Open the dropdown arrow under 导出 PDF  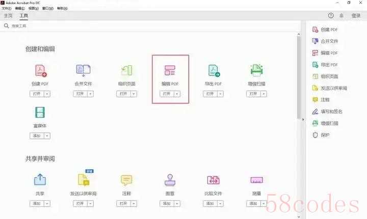click(221, 94)
